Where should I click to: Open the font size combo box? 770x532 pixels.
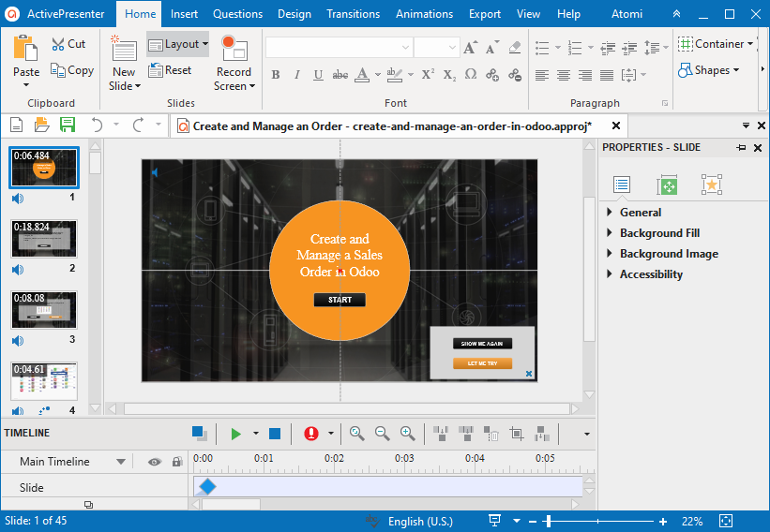[x=436, y=48]
